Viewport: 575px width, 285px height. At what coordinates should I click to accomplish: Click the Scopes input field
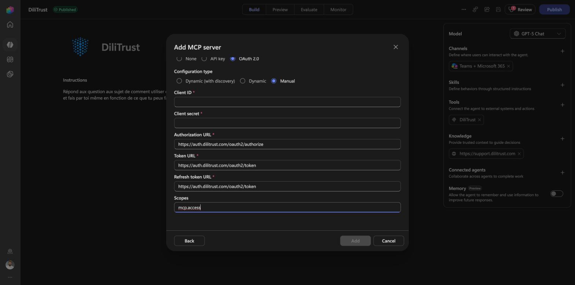point(287,208)
